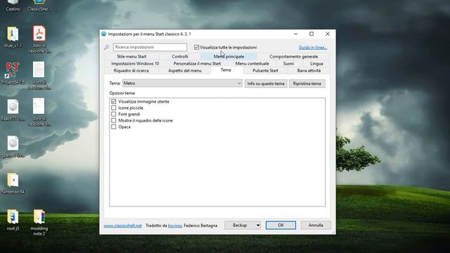Click the Ripristina tema button

(307, 84)
